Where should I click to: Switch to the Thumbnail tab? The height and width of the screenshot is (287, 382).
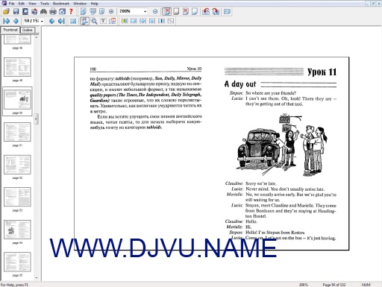coord(10,30)
